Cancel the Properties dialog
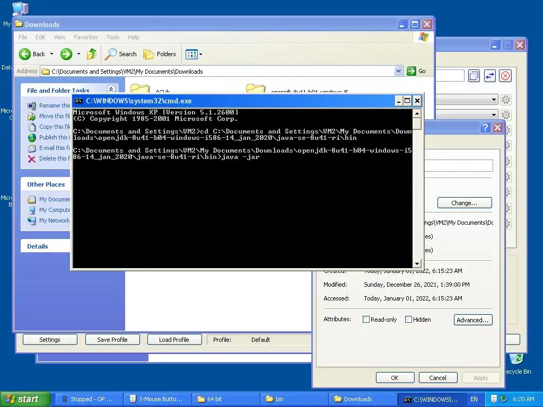This screenshot has height=407, width=543. [x=437, y=377]
